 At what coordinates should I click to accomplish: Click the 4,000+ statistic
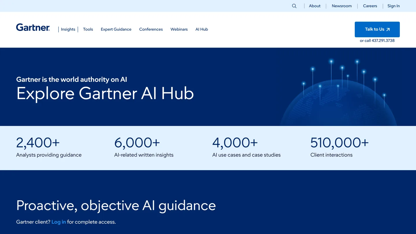coord(235,142)
